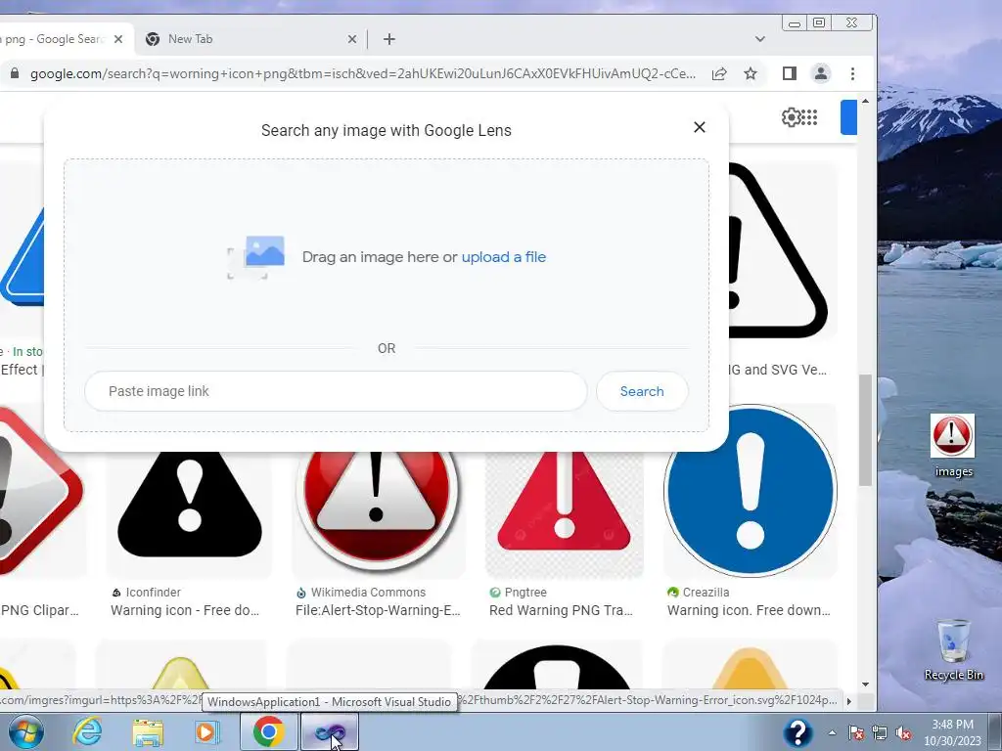
Task: Close the Google Search tab
Action: [118, 39]
